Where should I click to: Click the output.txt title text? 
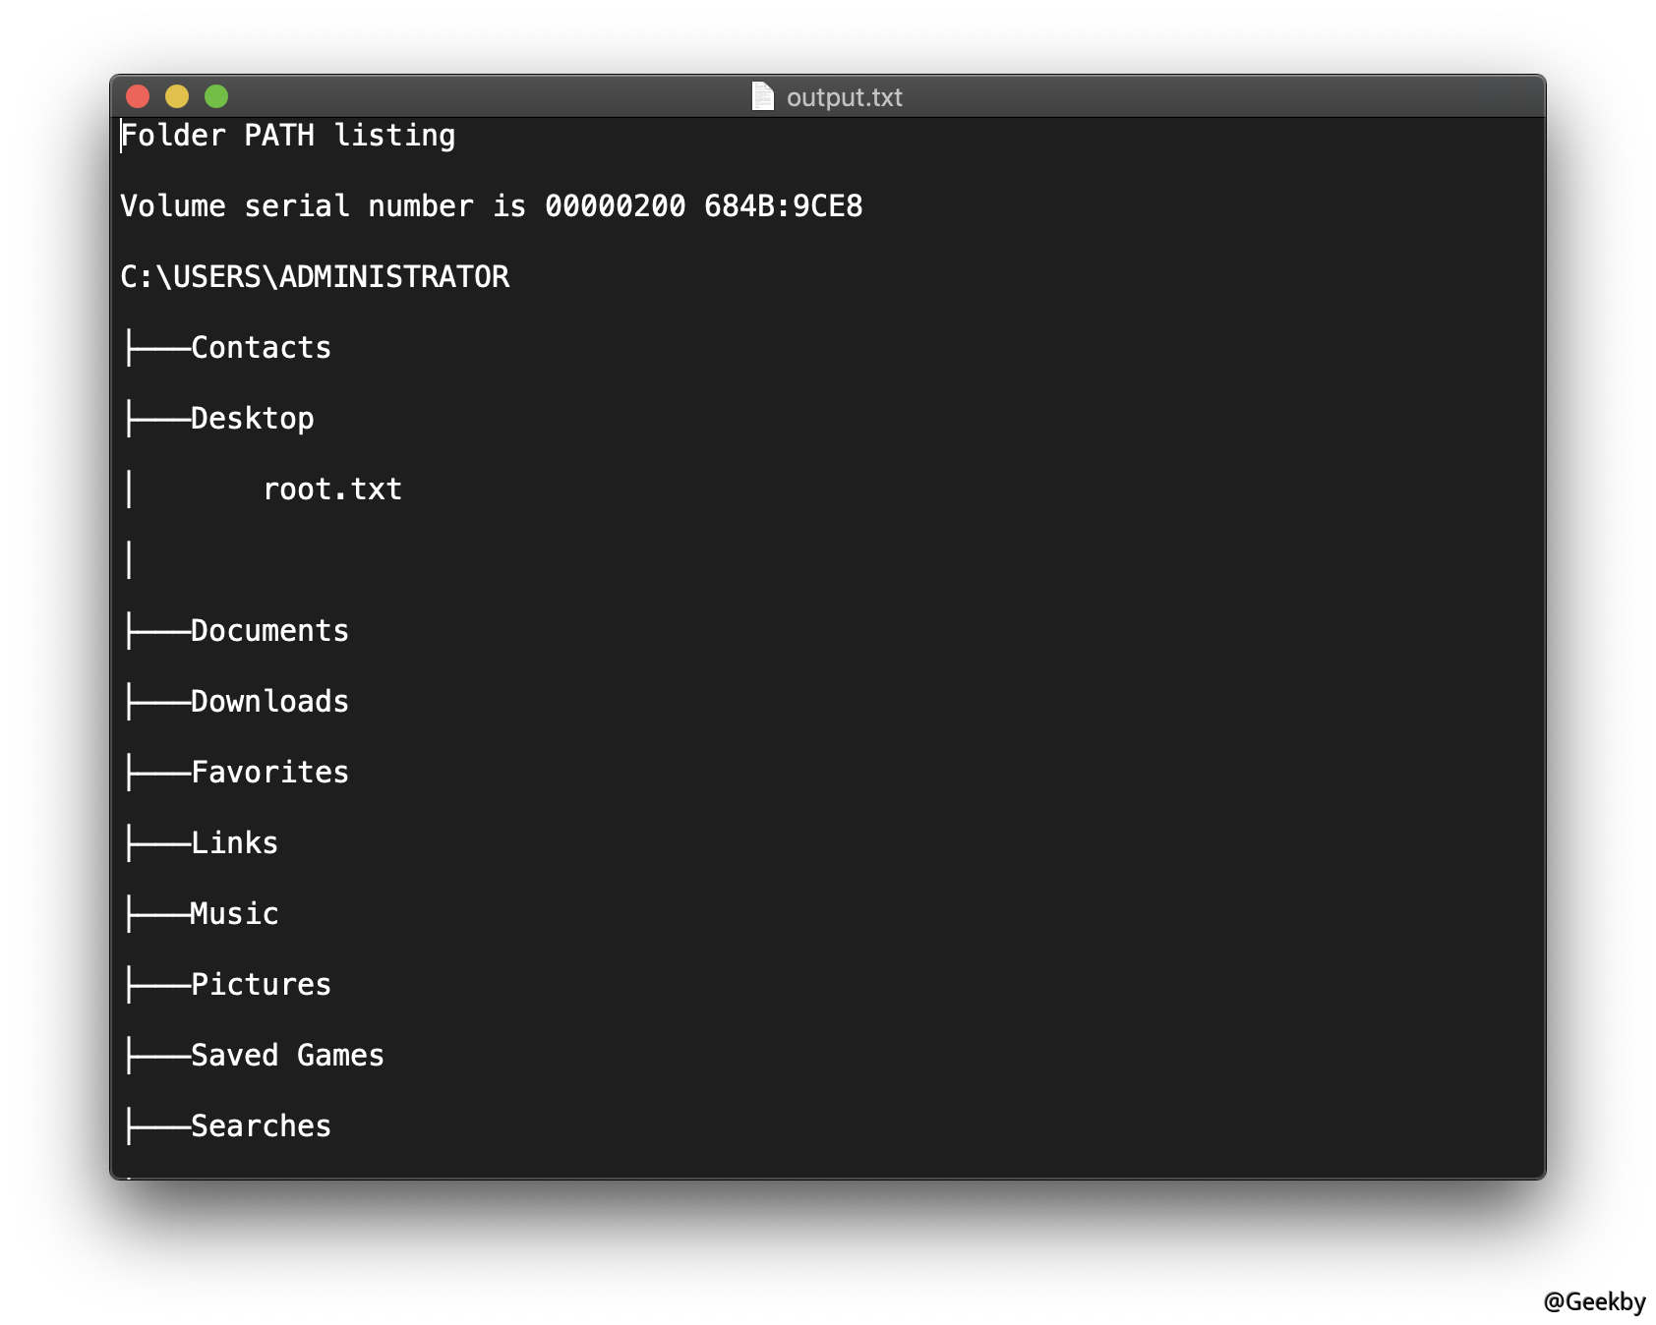844,96
